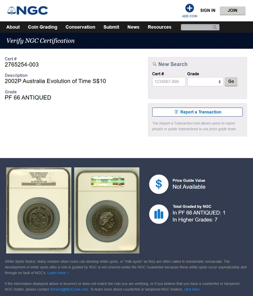Click the NGC scales logo
The height and width of the screenshot is (296, 253).
[27, 10]
